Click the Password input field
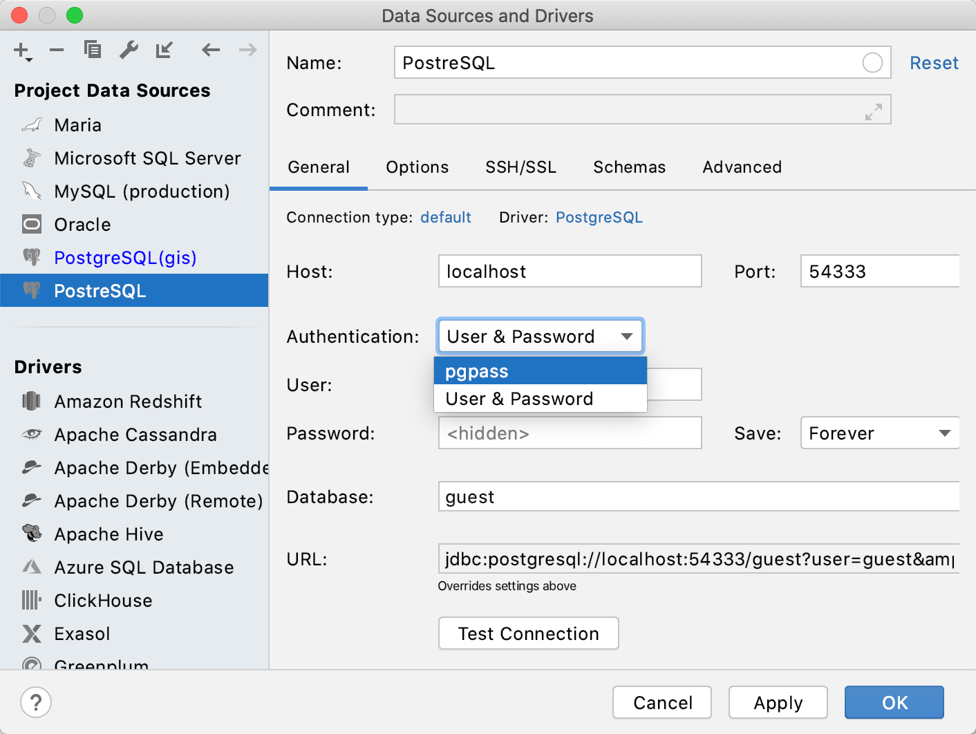The height and width of the screenshot is (734, 976). point(570,433)
